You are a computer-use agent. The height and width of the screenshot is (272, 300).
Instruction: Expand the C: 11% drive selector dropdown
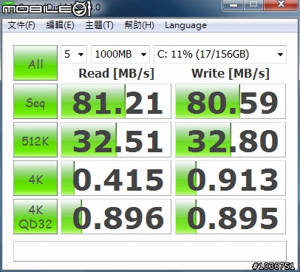220,54
